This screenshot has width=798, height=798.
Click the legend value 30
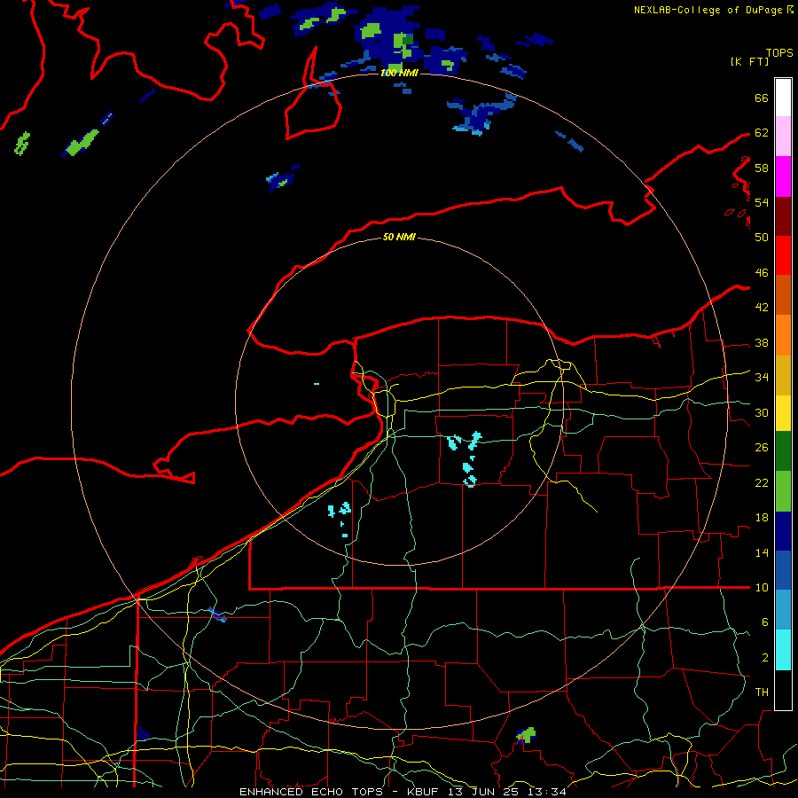click(x=762, y=412)
